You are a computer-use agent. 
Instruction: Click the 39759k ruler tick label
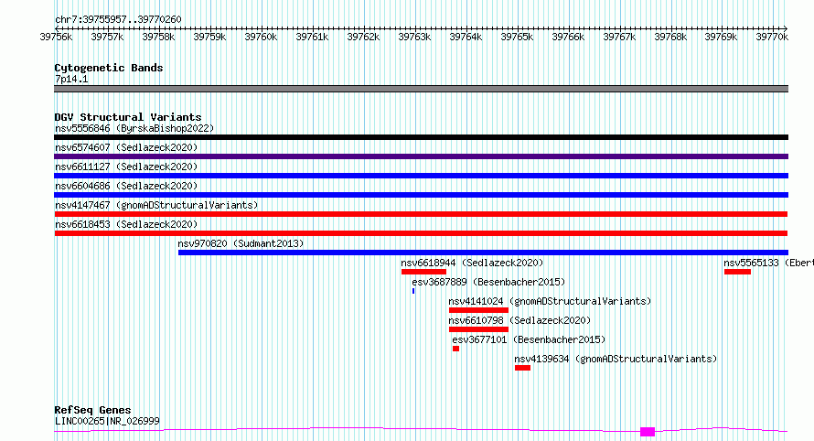click(x=209, y=37)
